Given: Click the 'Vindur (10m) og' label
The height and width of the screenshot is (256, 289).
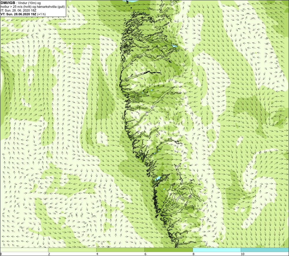Looking at the screenshot, I should (x=29, y=3).
